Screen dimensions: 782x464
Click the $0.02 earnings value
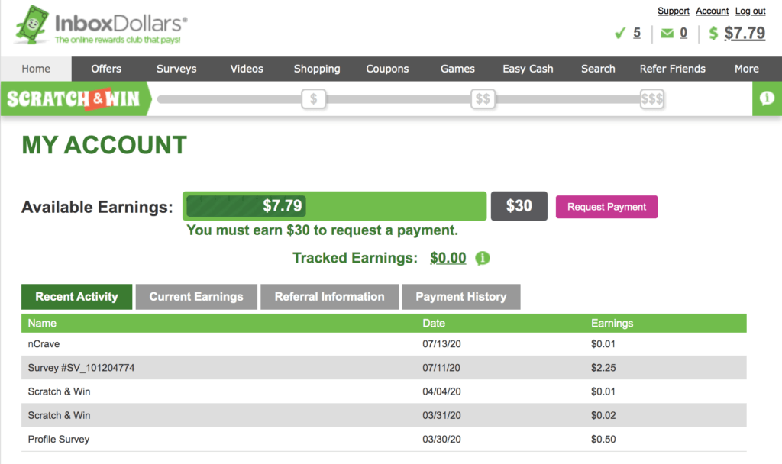[x=603, y=415]
